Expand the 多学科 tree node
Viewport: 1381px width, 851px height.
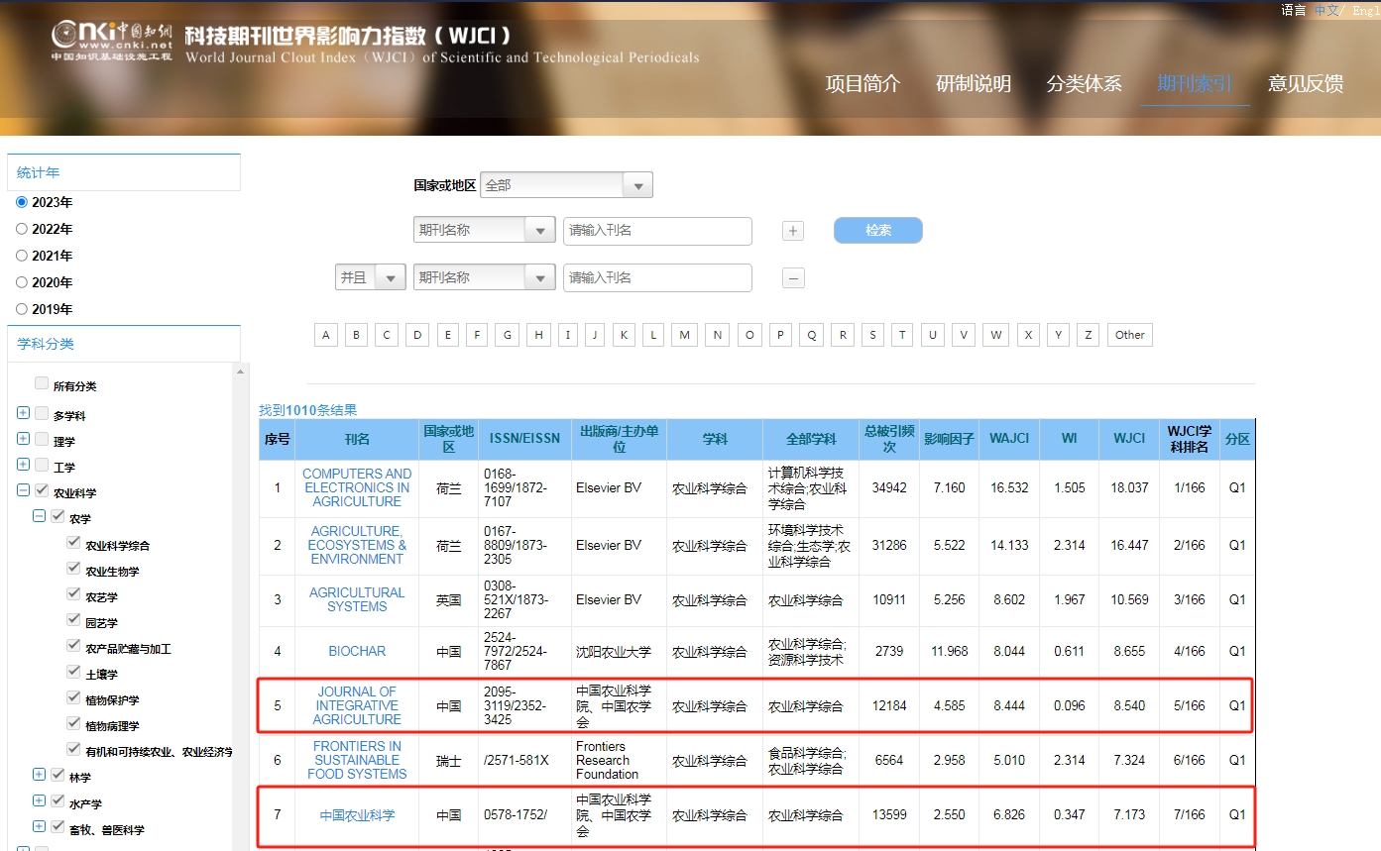24,413
